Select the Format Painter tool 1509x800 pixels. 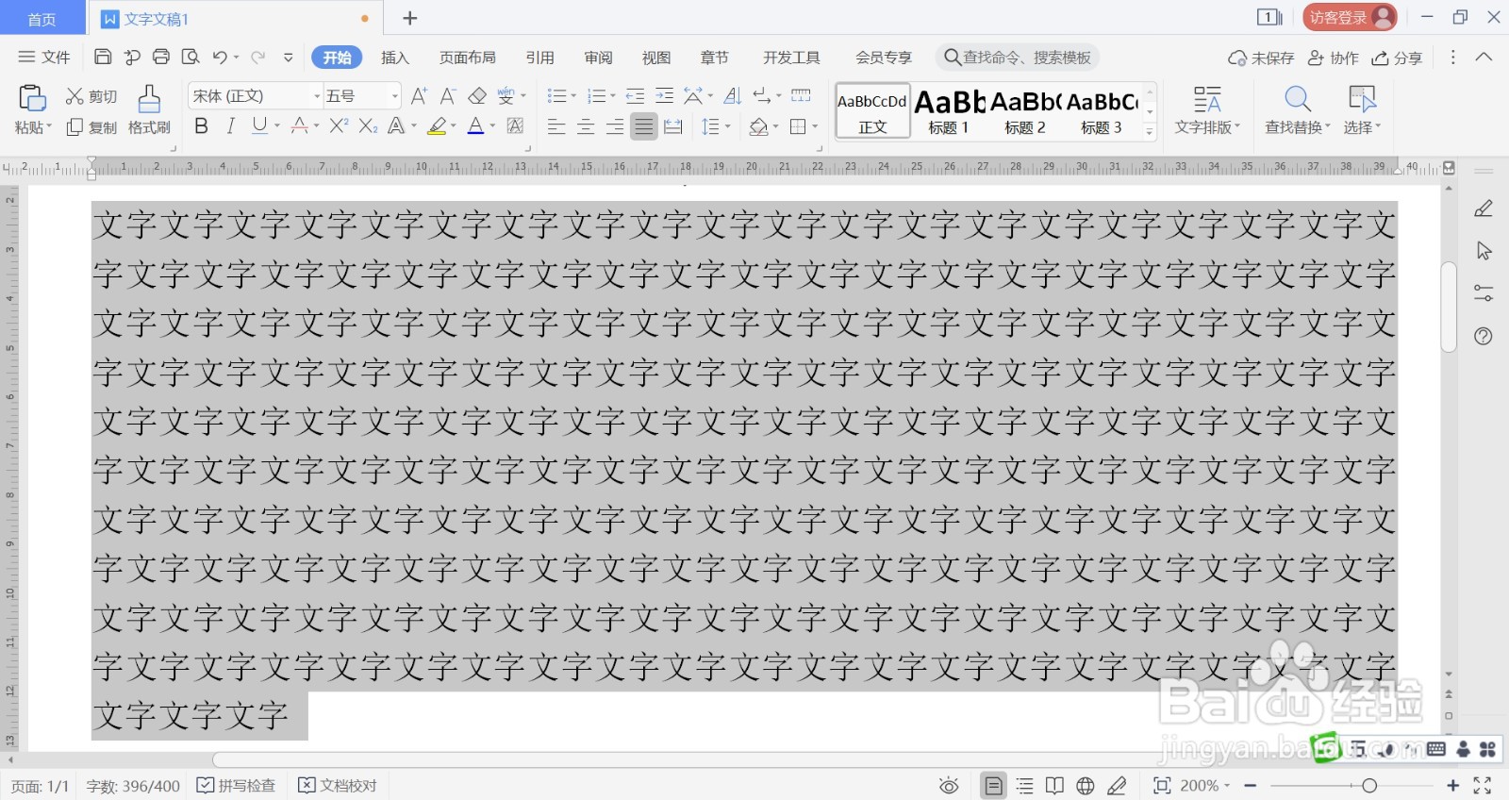pyautogui.click(x=149, y=110)
